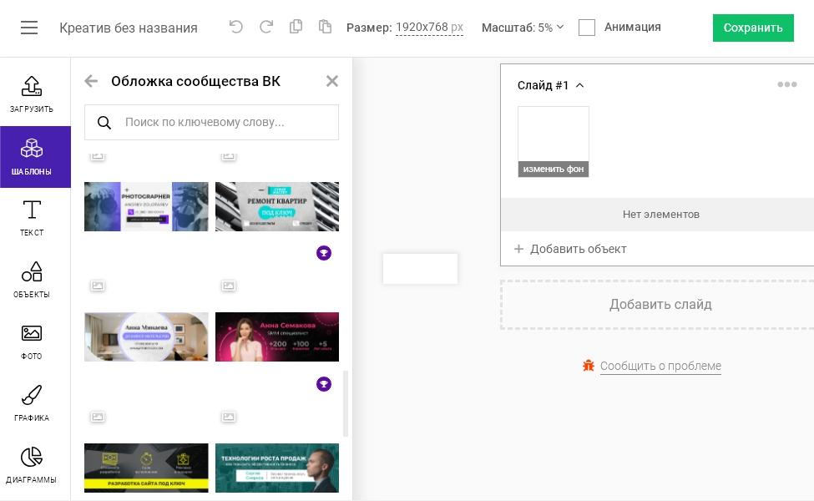Viewport: 814px width, 501px height.
Task: Click the undo arrow icon
Action: point(236,27)
